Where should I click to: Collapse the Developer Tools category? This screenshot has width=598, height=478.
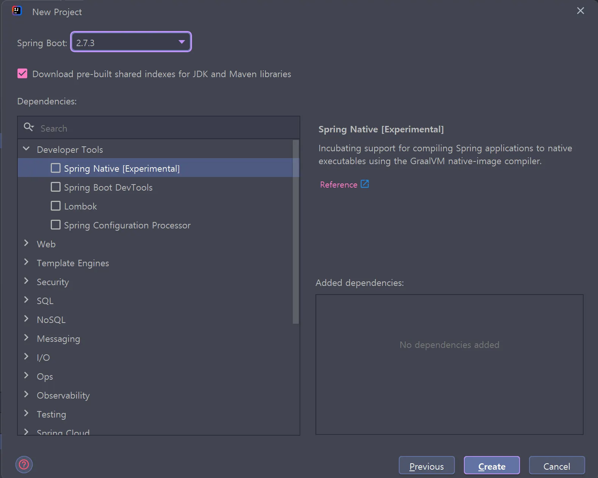26,149
